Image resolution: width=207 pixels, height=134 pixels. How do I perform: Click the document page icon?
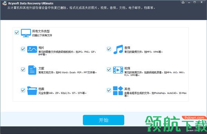[32, 70]
